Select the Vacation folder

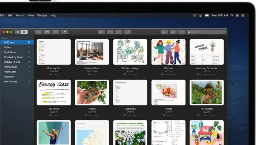[17, 76]
